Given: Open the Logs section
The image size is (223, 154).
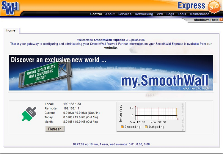Looking at the screenshot, I should point(170,14).
